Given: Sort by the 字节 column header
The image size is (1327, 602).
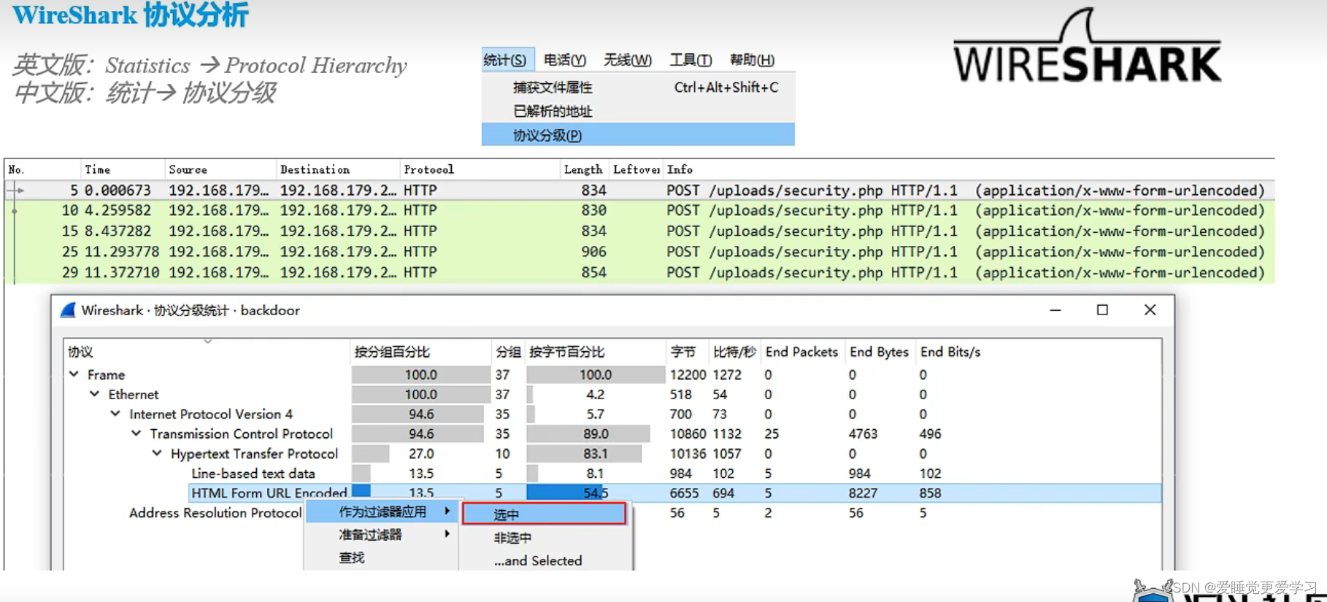Looking at the screenshot, I should 687,352.
